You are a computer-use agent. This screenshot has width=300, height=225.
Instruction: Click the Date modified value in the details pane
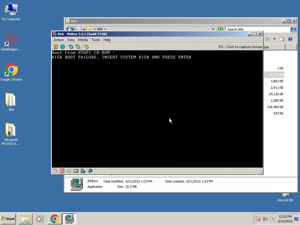[139, 181]
